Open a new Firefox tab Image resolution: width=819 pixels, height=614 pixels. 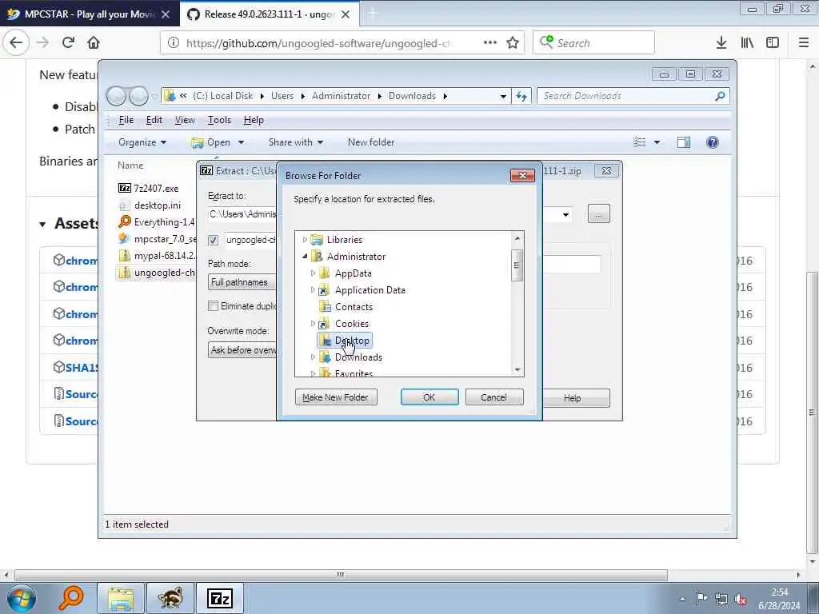(x=373, y=14)
